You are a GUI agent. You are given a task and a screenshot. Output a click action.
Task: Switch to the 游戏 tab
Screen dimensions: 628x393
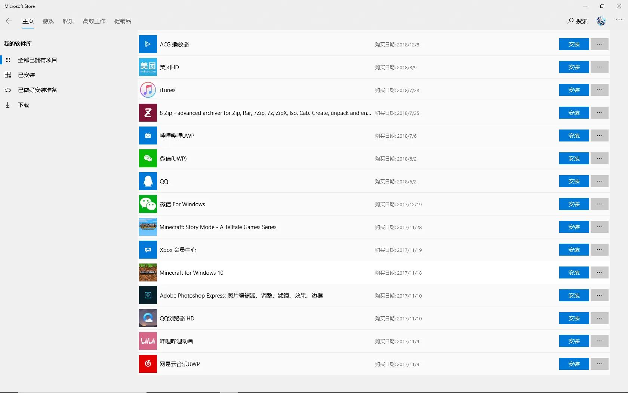tap(48, 21)
